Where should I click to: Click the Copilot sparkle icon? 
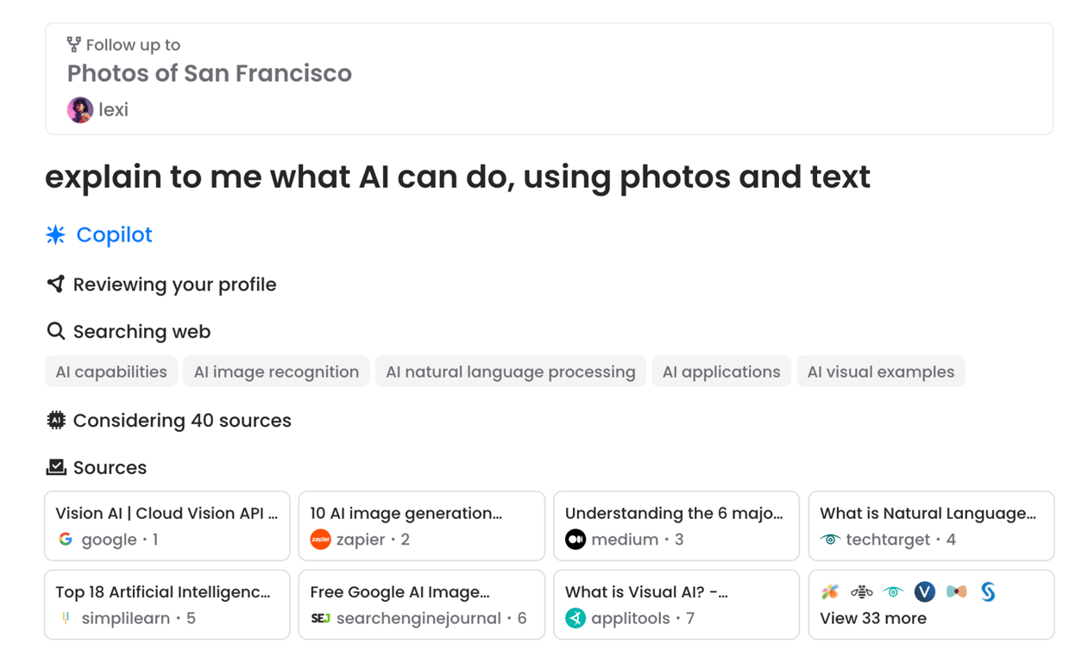(55, 234)
